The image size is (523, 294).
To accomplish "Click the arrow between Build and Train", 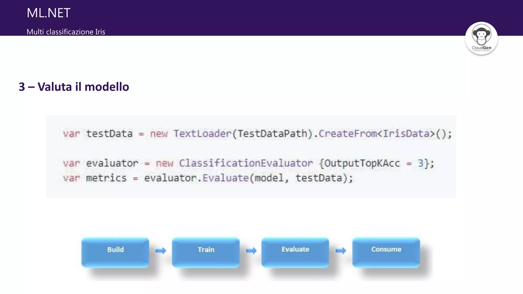I will [x=161, y=251].
